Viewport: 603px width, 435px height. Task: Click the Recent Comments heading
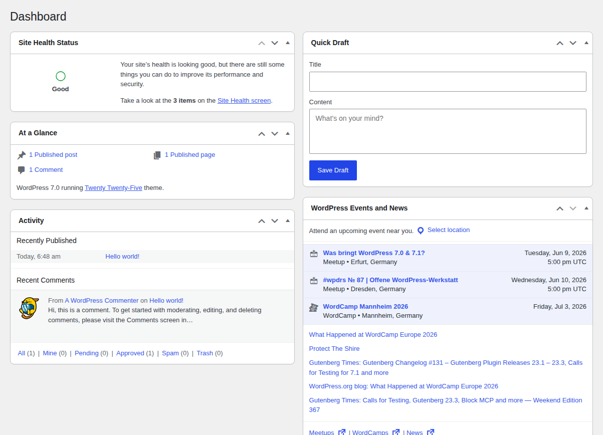pyautogui.click(x=46, y=280)
